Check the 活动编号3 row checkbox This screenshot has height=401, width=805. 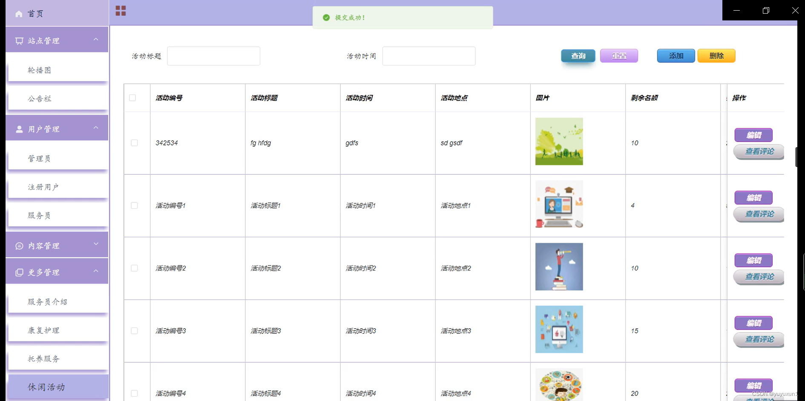tap(134, 331)
